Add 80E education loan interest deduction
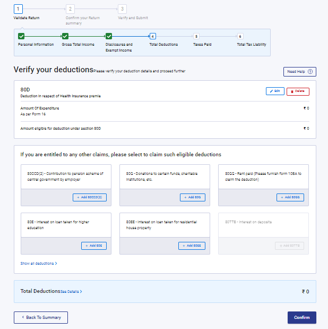Viewport: 328px width, 329px height. [x=94, y=246]
